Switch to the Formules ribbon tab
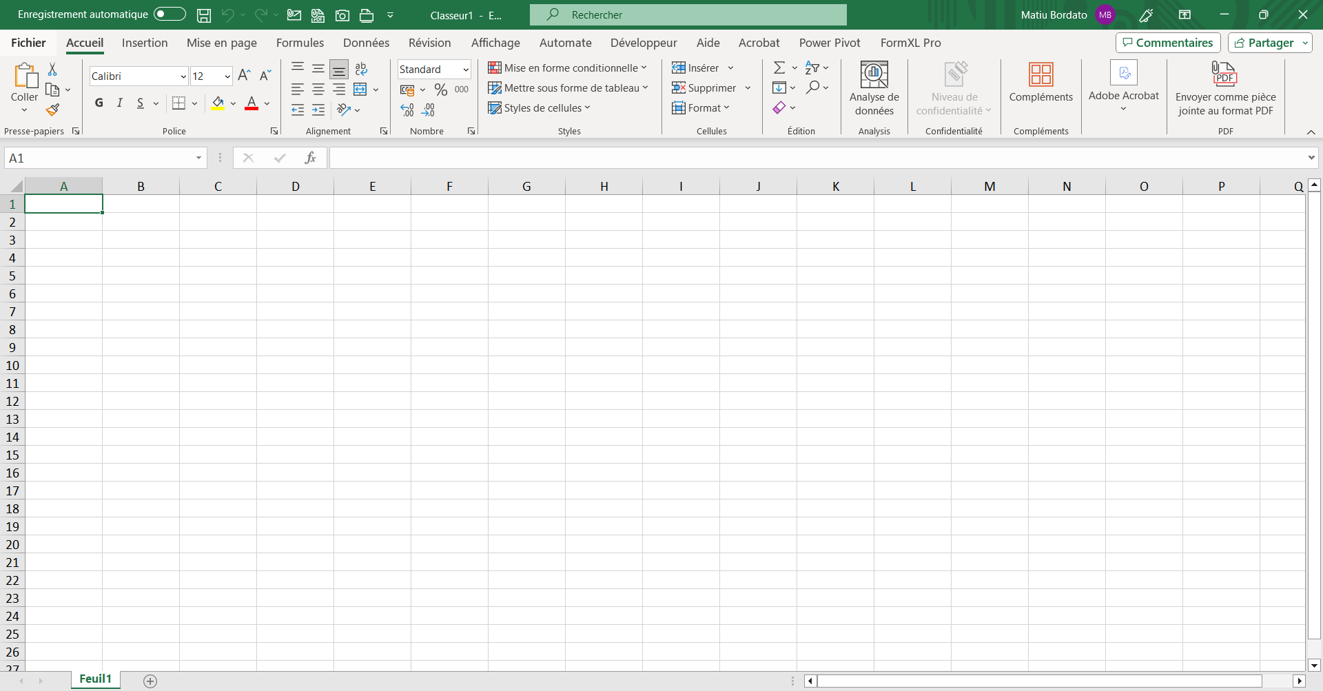 click(300, 43)
